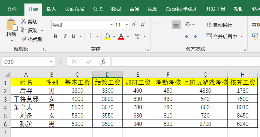
Task: Switch to the 数据 tab
Action: click(x=116, y=9)
